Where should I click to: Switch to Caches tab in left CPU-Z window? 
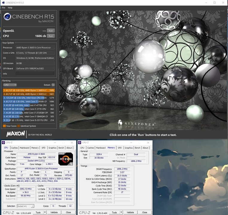pyautogui.click(x=14, y=148)
